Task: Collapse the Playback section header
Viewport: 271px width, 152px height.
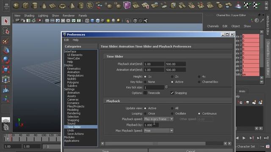Action: pyautogui.click(x=168, y=101)
